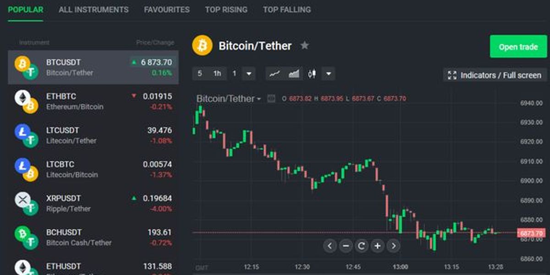This screenshot has height=275, width=550.
Task: Select the line chart type icon
Action: tap(275, 73)
